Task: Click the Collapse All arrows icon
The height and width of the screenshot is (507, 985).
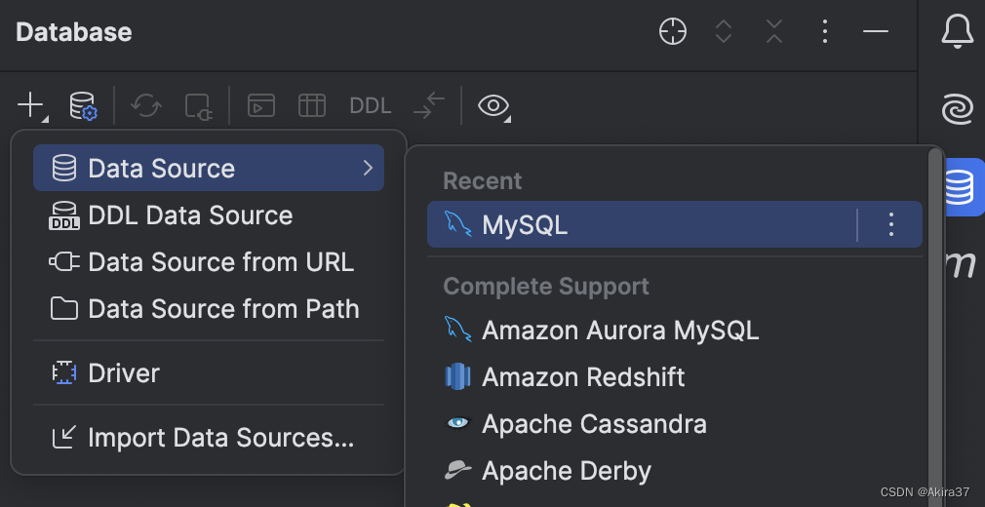Action: [774, 31]
